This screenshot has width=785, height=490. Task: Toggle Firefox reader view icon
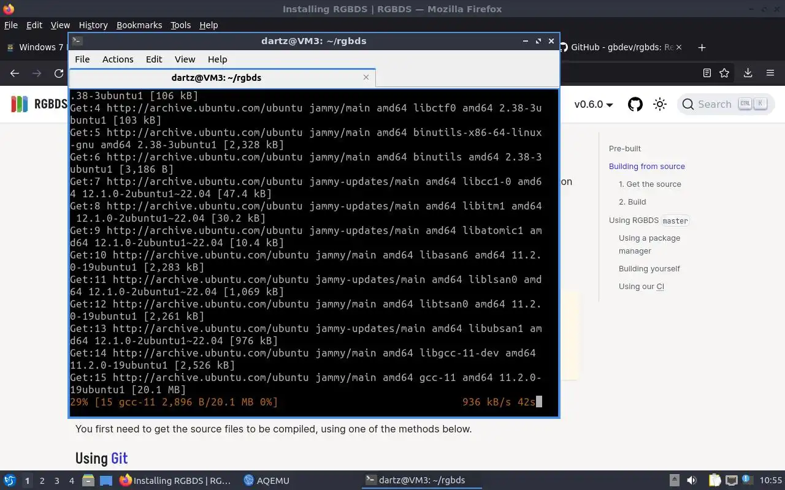(706, 73)
